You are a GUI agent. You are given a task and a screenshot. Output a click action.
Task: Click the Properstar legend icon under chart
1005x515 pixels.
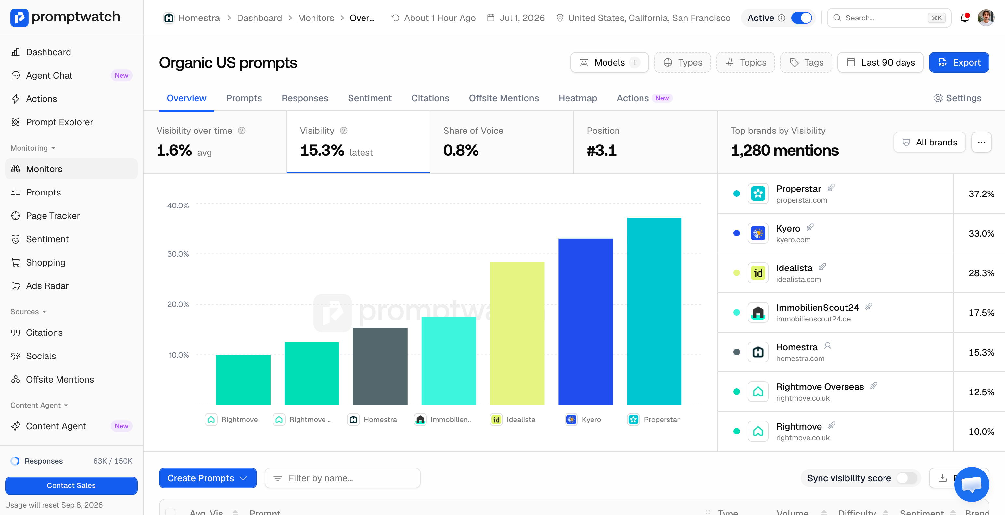coord(633,420)
